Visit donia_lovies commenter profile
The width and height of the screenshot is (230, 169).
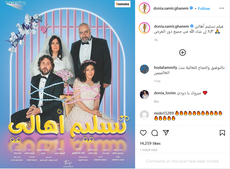pos(165,93)
